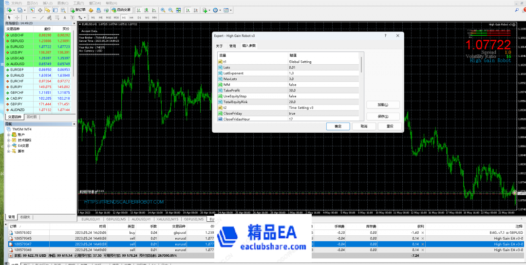Select the vertical line drawing tool
526x265 pixels.
pos(27,18)
